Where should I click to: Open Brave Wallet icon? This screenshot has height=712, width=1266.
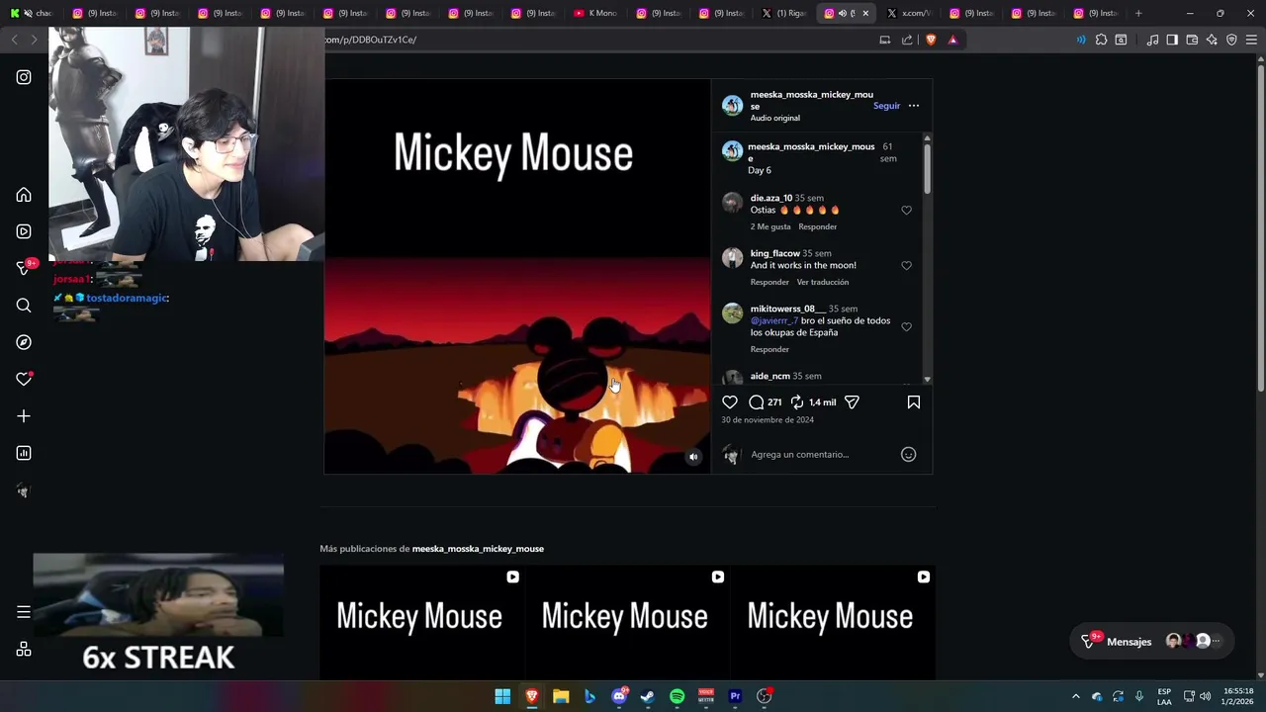tap(1192, 40)
